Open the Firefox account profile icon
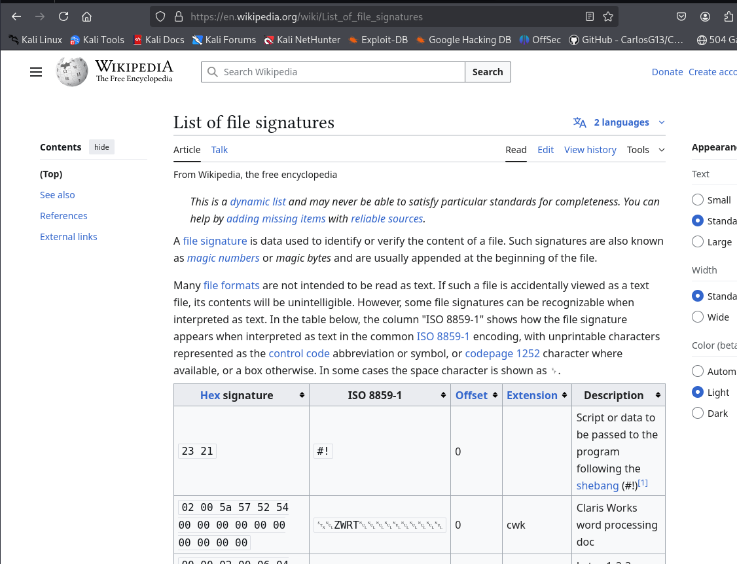 705,17
